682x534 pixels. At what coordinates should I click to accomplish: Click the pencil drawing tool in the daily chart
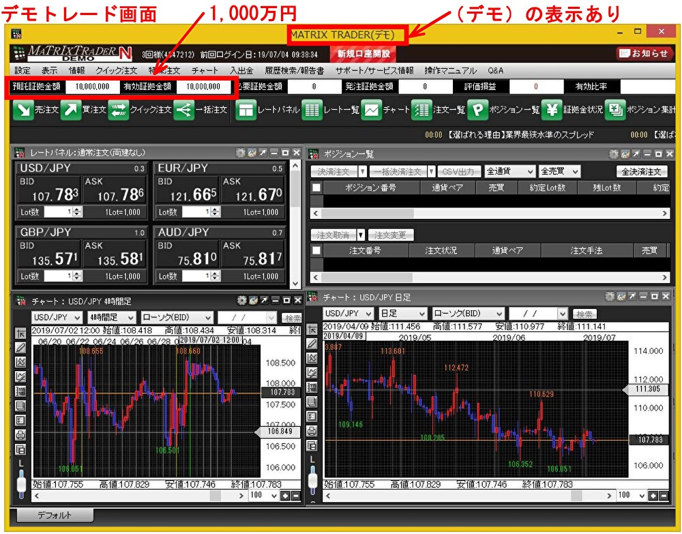coord(312,344)
